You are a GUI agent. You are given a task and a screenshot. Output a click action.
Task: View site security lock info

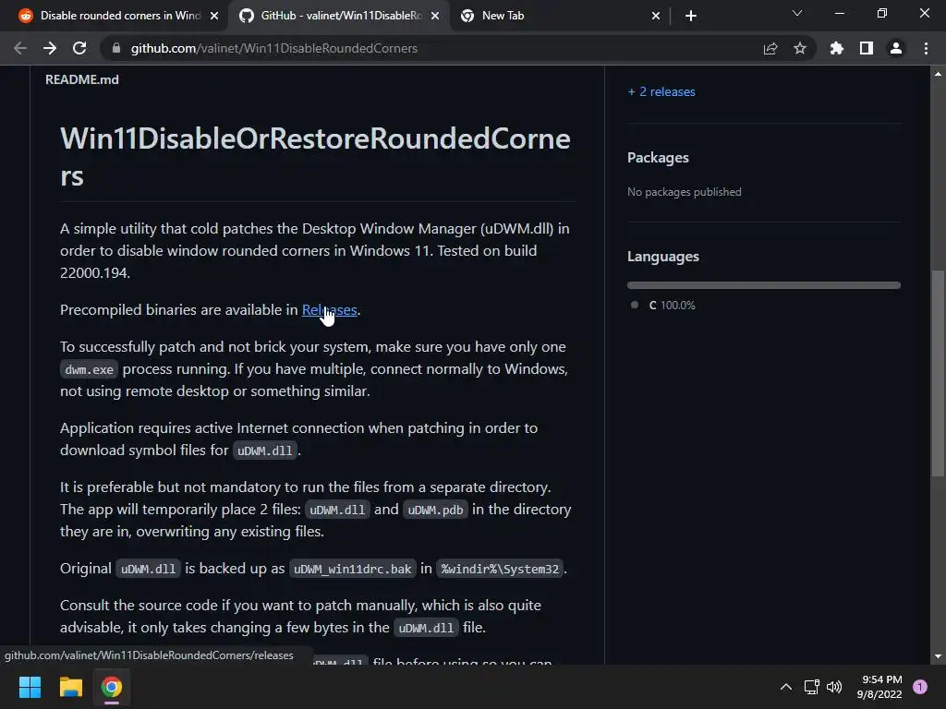tap(116, 48)
